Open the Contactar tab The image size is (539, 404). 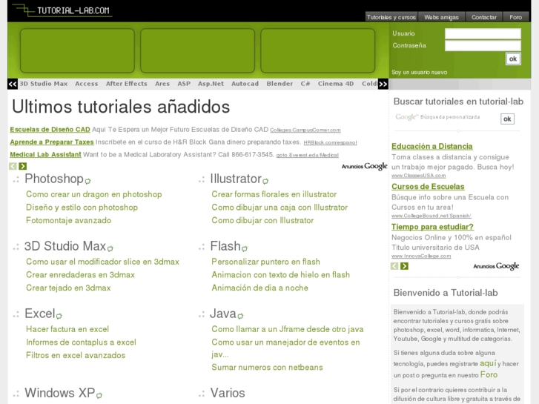click(483, 17)
